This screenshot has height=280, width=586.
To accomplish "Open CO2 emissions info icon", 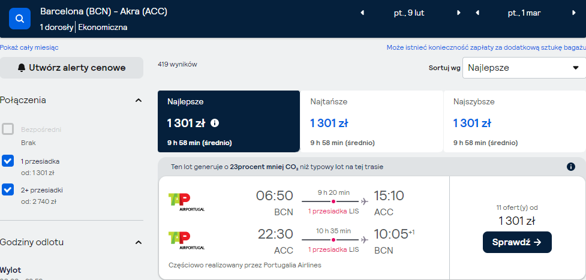I will pos(570,167).
